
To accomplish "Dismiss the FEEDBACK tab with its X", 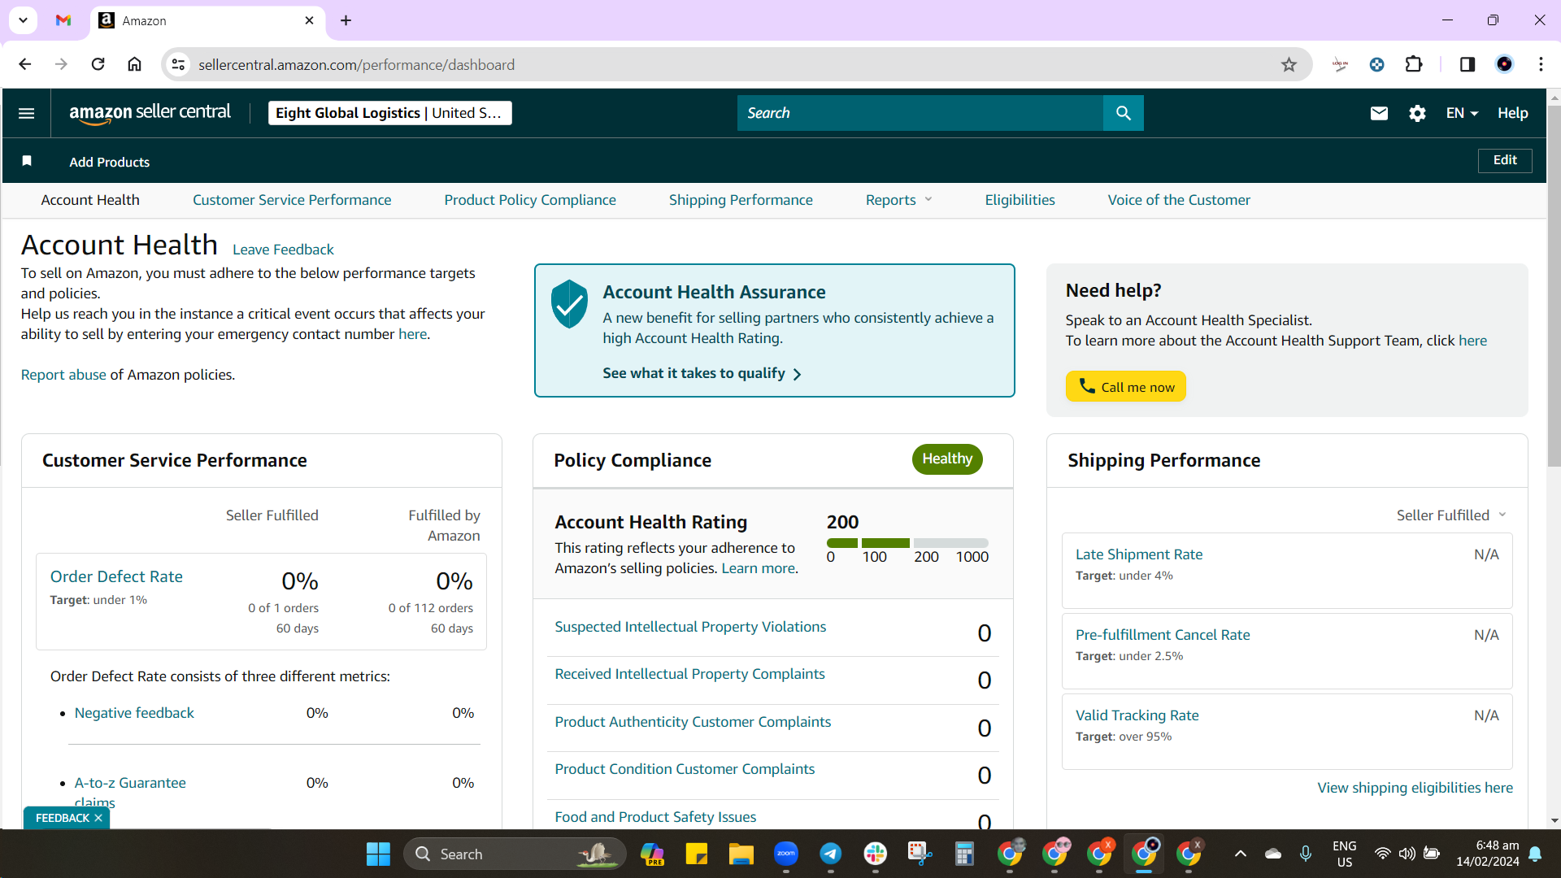I will pos(98,818).
